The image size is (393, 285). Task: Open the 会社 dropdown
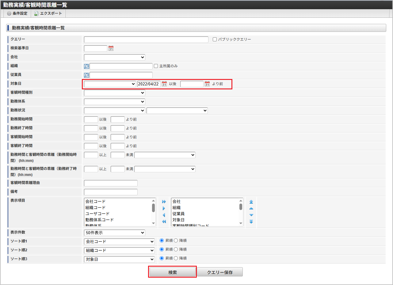point(114,57)
